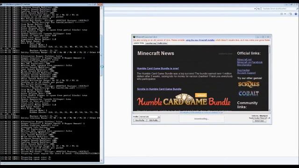Switch to the Launcher Log tab

coord(151,43)
